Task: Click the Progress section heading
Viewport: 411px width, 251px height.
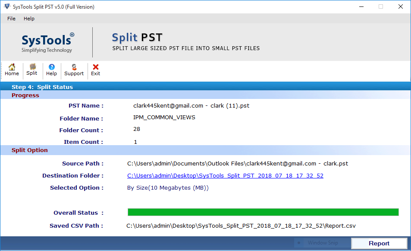Action: pos(25,95)
